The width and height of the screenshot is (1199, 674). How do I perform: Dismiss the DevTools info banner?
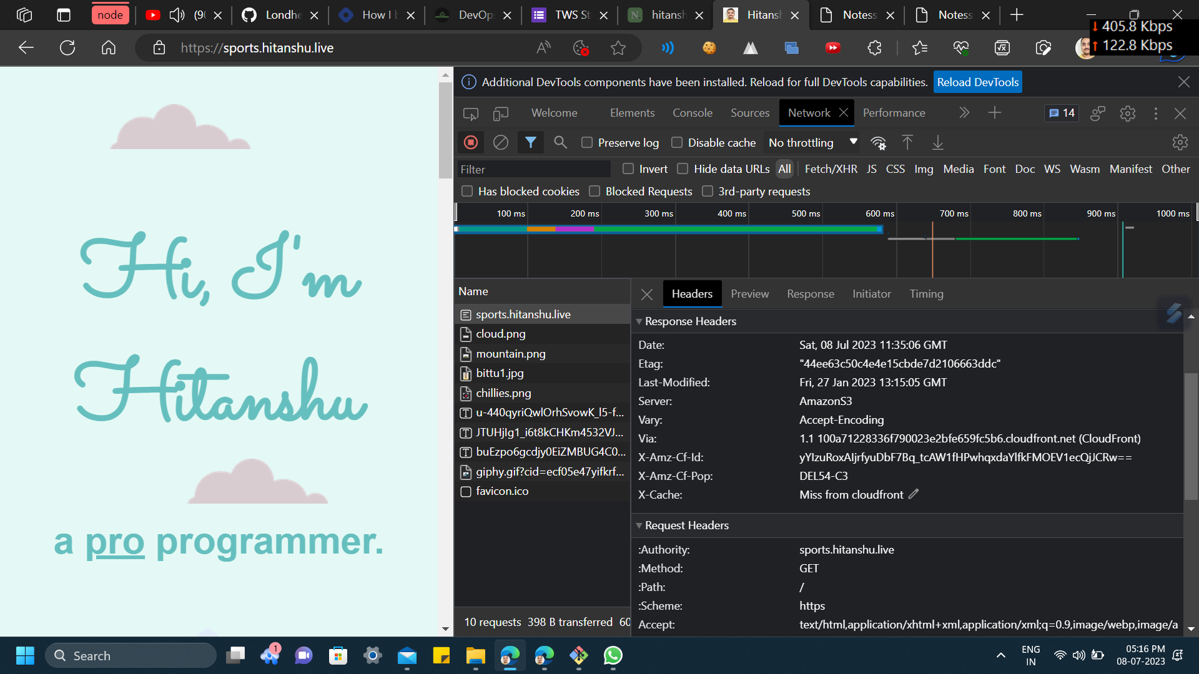coord(1183,82)
